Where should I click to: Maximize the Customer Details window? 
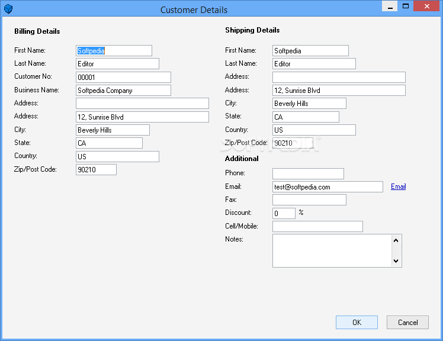(x=406, y=6)
